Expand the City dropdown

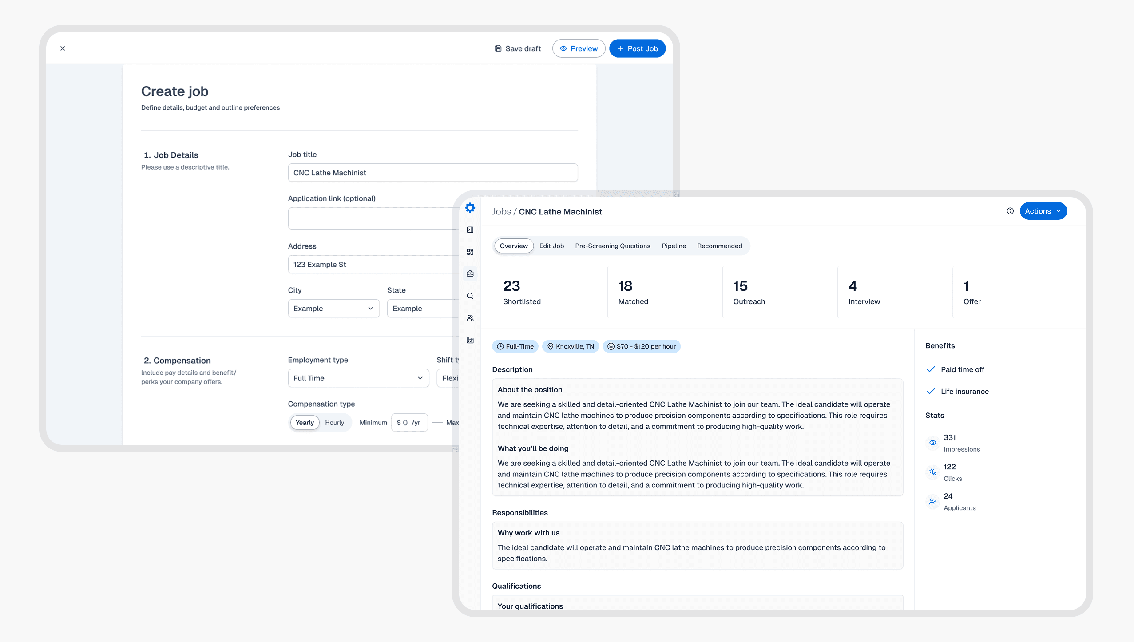333,309
